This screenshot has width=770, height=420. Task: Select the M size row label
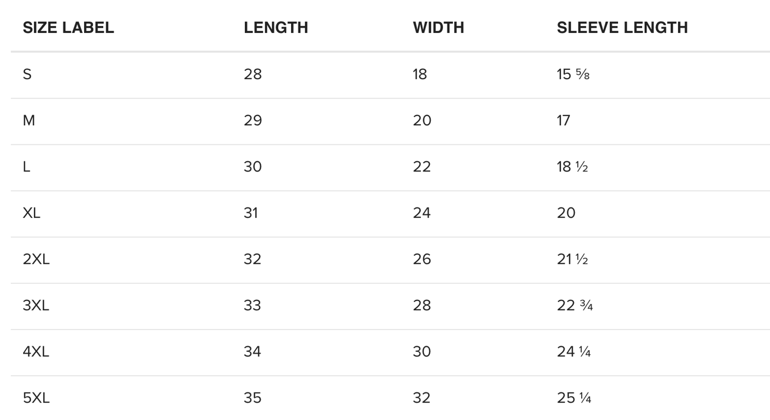coord(29,120)
